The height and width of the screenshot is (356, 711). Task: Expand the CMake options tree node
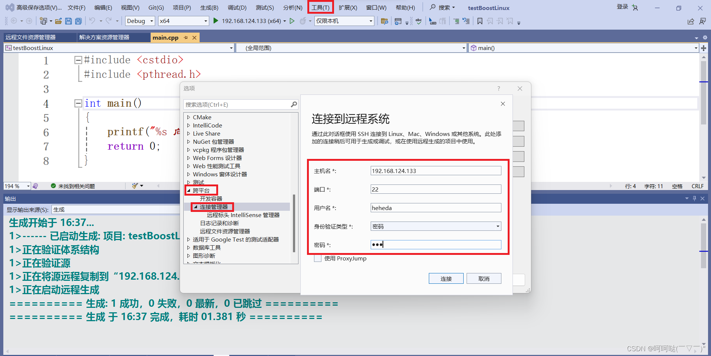click(x=188, y=117)
